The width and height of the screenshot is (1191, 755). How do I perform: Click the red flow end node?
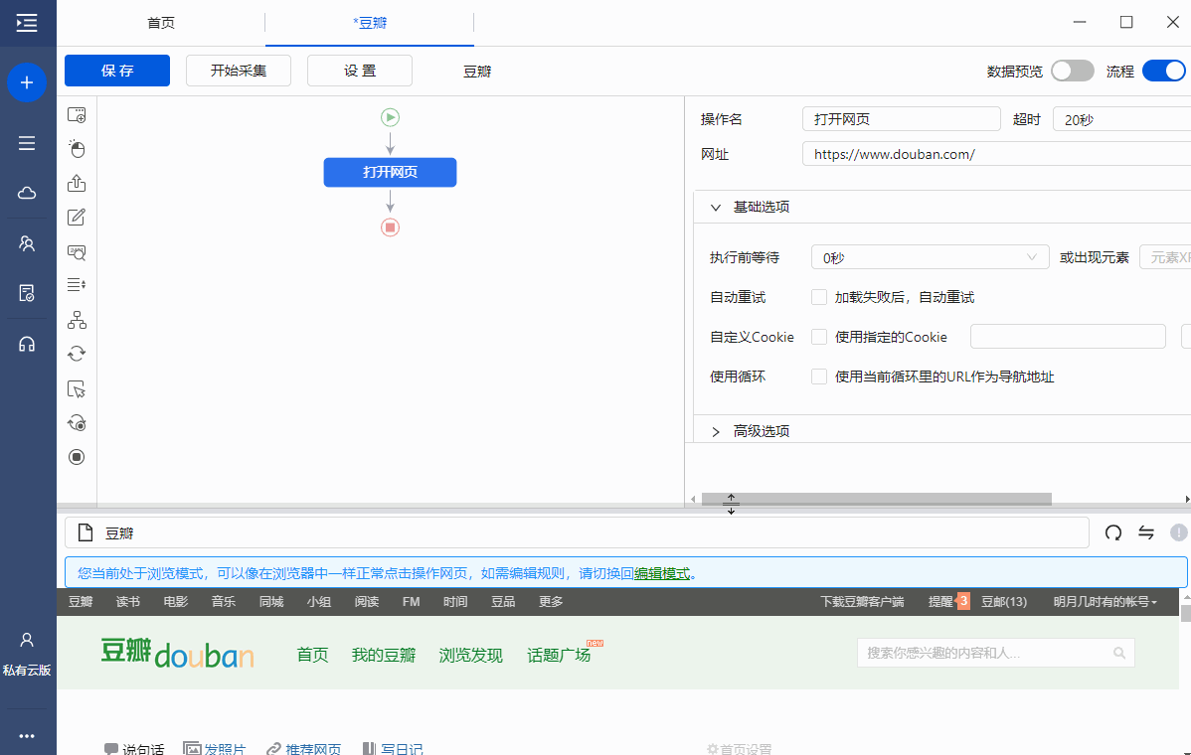coord(390,226)
